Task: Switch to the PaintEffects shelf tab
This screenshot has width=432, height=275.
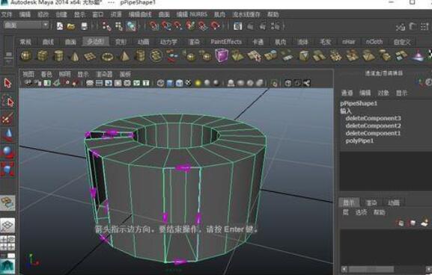Action: (x=226, y=42)
